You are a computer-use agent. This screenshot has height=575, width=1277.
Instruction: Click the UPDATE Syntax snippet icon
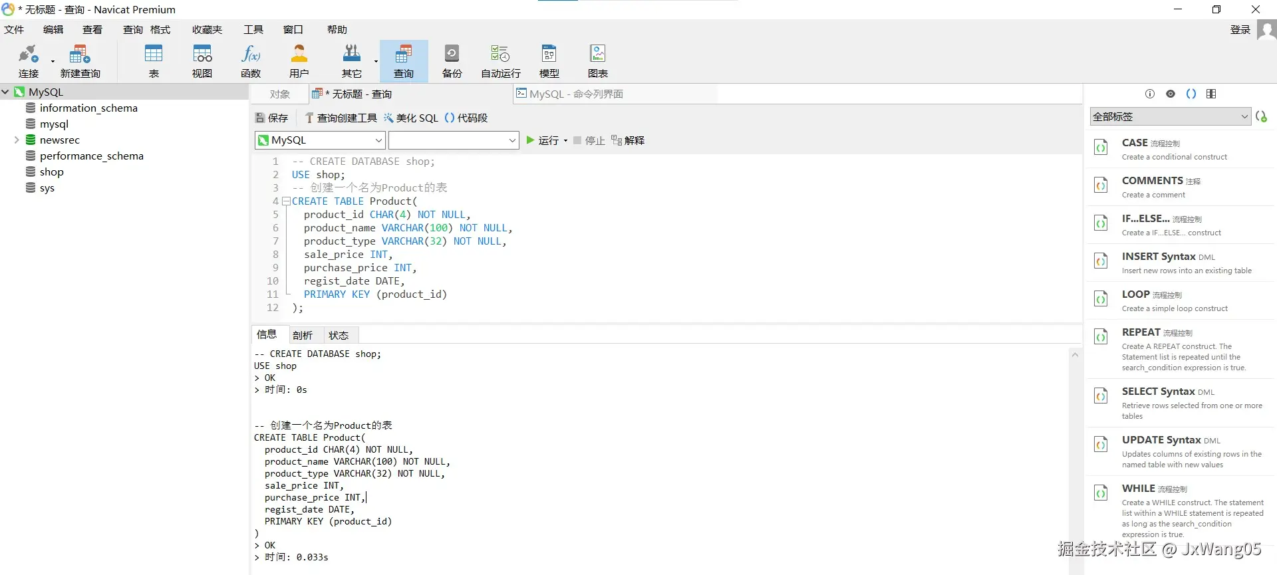(x=1101, y=445)
